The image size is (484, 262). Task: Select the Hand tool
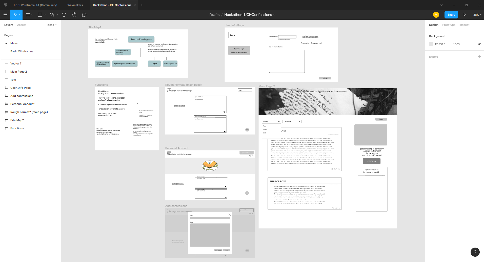tap(74, 15)
